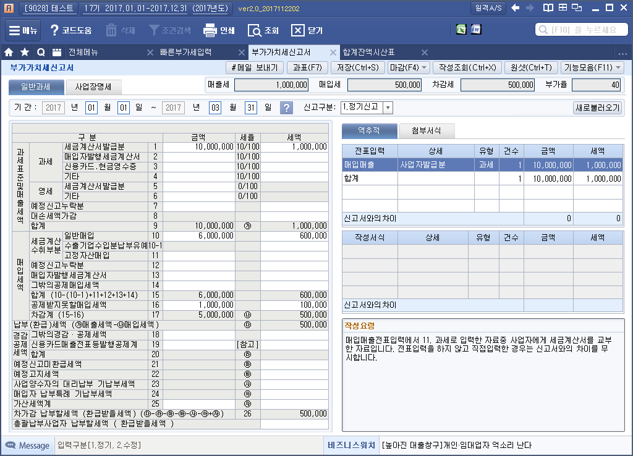The height and width of the screenshot is (456, 633).
Task: Select 세금계산서발급분 amount 10,000,000 cell
Action: tap(198, 147)
